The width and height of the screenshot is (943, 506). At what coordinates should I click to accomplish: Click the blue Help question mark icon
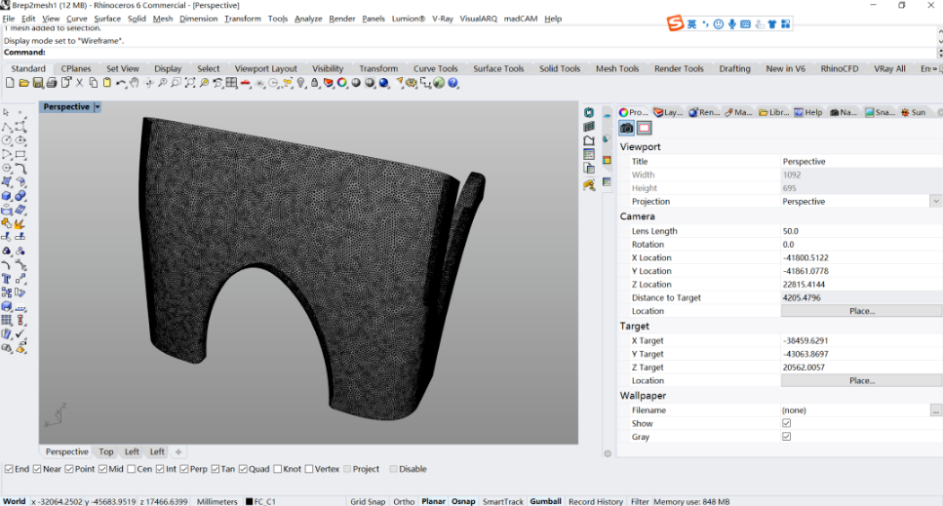pos(452,83)
